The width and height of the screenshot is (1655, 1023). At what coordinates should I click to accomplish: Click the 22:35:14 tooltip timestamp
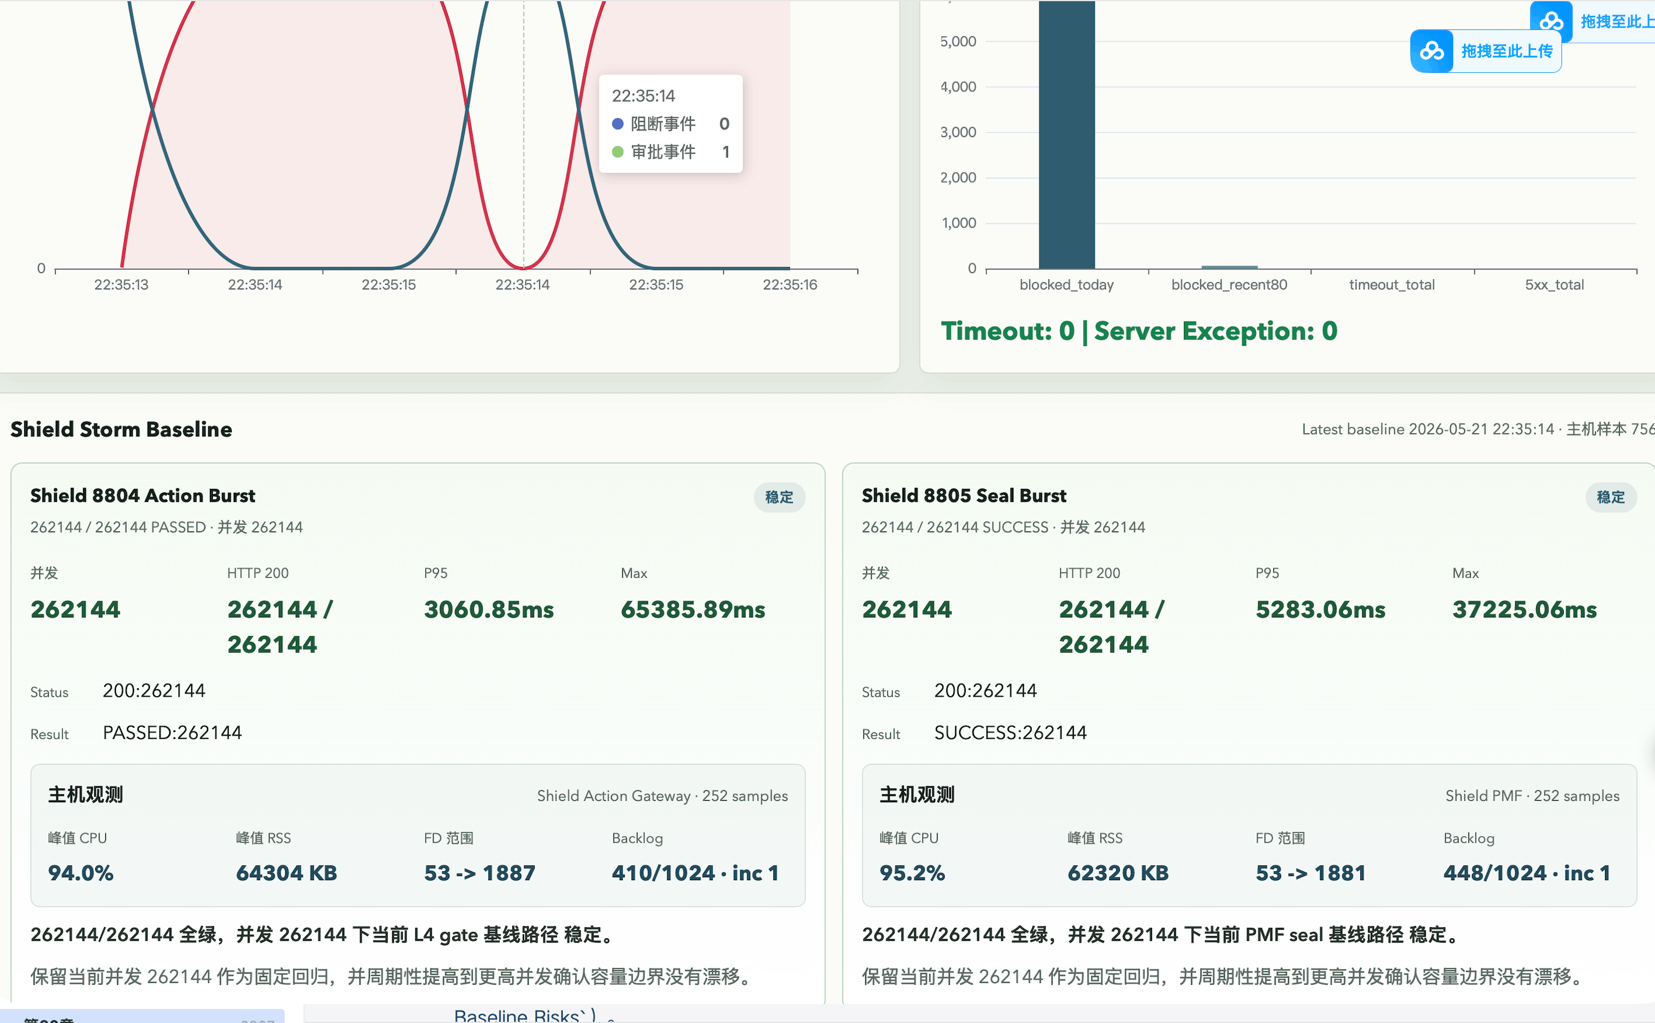(x=643, y=96)
